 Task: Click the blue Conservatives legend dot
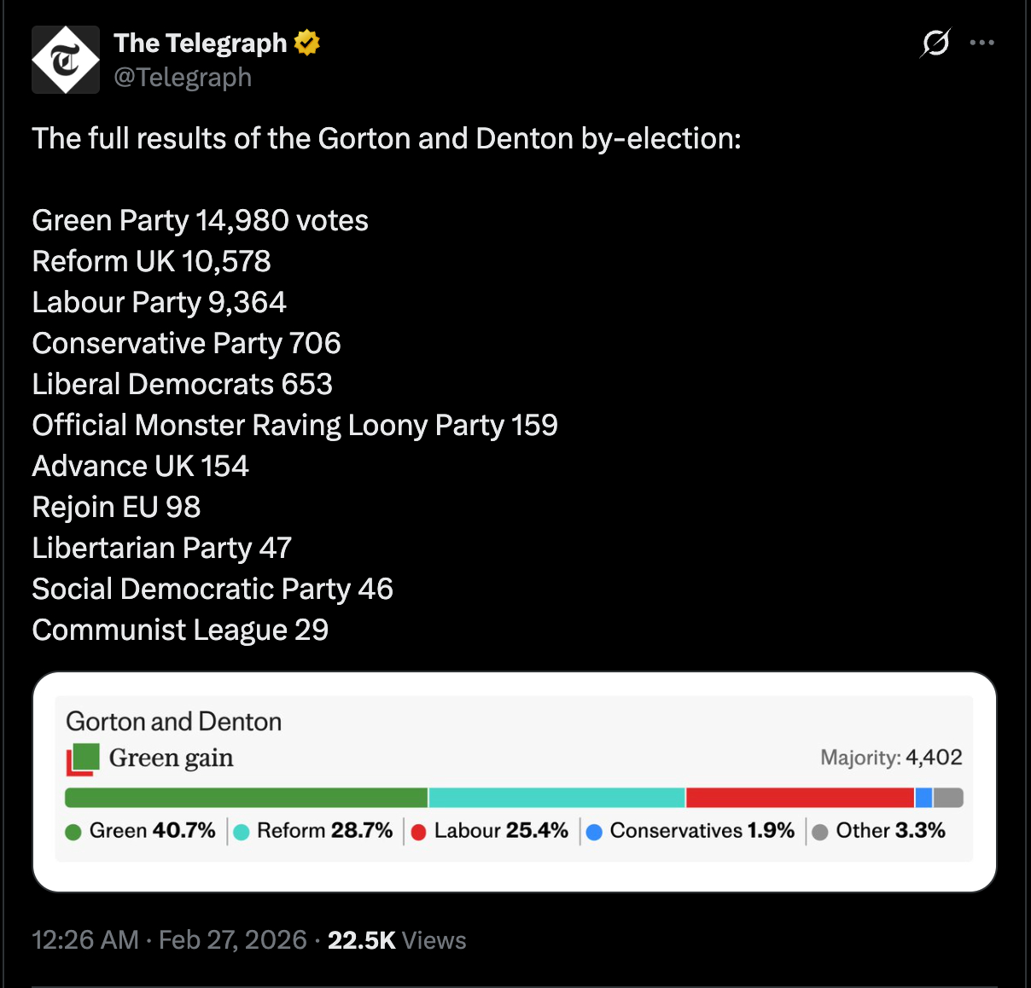click(x=595, y=832)
